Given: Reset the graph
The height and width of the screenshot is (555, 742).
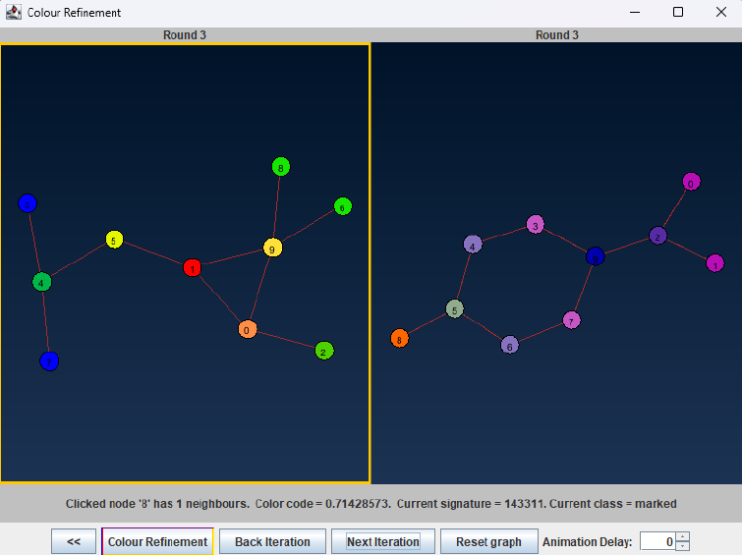Looking at the screenshot, I should [488, 541].
